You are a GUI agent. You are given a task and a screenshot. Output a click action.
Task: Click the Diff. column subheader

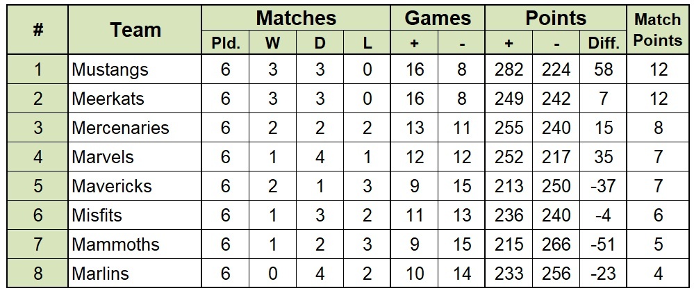[x=603, y=43]
